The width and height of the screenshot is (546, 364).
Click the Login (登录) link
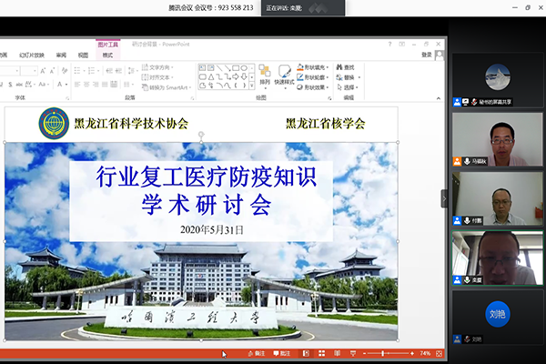(427, 55)
